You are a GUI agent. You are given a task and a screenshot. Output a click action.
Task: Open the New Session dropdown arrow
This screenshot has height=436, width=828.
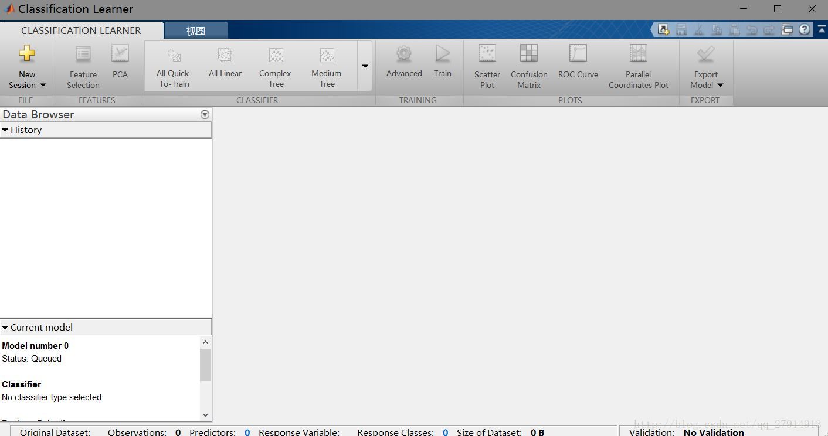(43, 86)
